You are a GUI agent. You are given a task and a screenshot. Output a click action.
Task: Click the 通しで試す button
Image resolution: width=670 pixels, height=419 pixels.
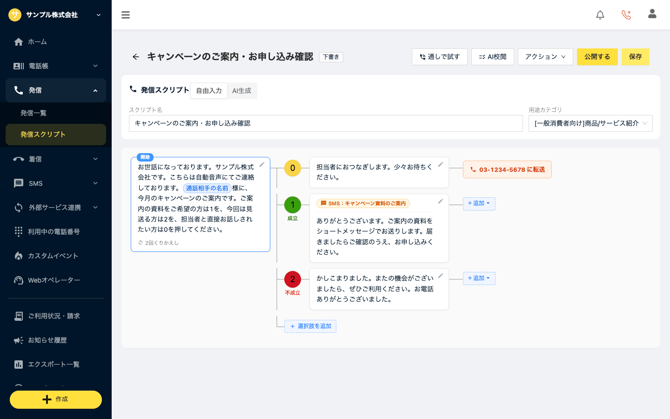pos(440,57)
